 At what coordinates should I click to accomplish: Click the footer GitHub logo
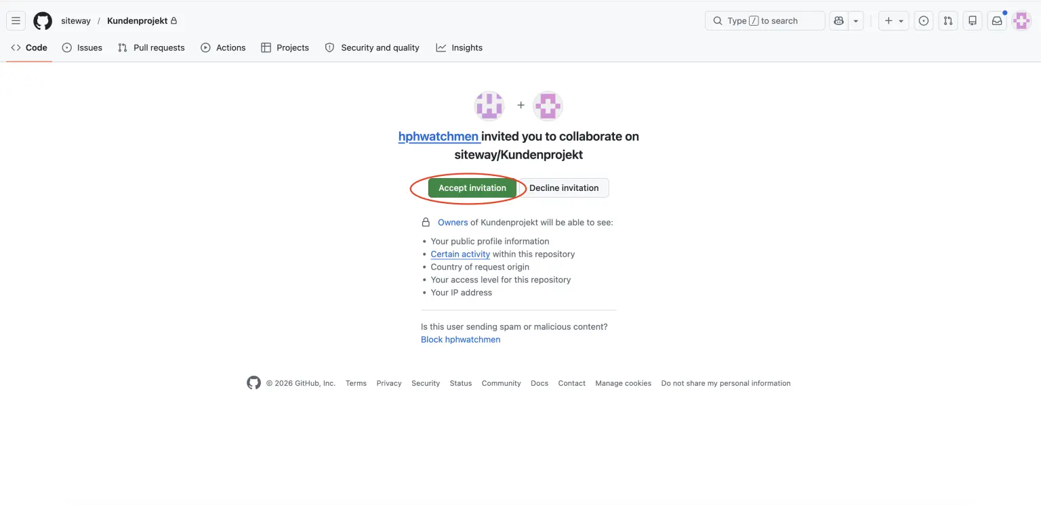point(253,383)
